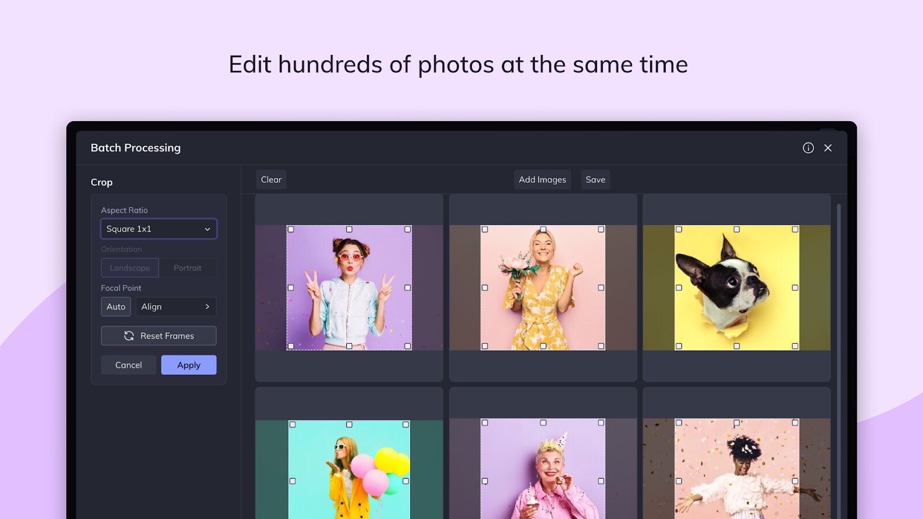This screenshot has width=923, height=519.
Task: Apply the crop settings
Action: [x=189, y=365]
